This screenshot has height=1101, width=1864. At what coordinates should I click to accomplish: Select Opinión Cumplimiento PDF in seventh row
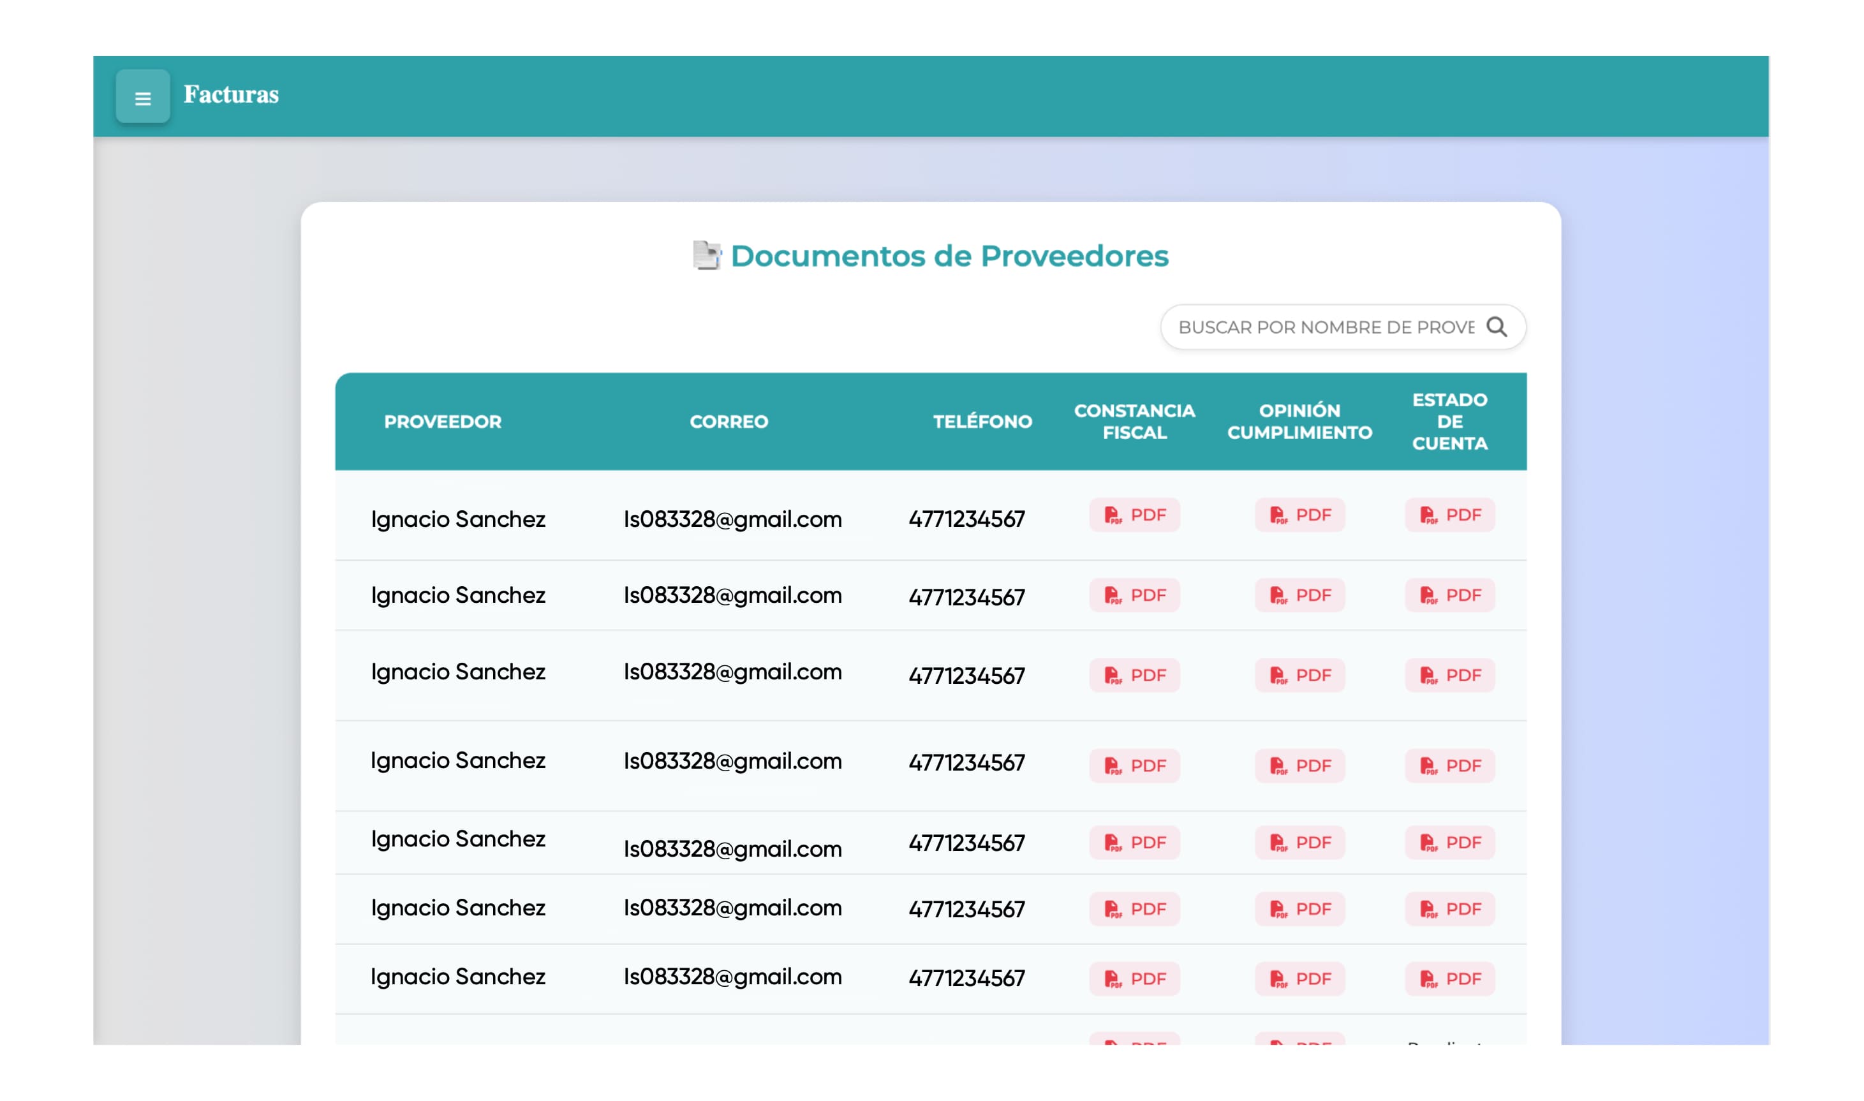[1300, 979]
